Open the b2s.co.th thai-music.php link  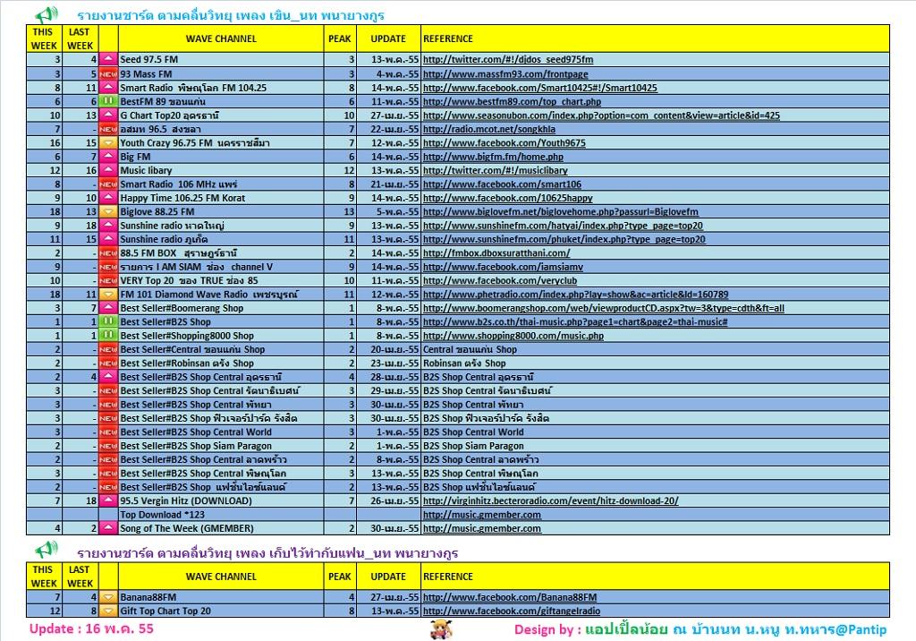(x=575, y=321)
